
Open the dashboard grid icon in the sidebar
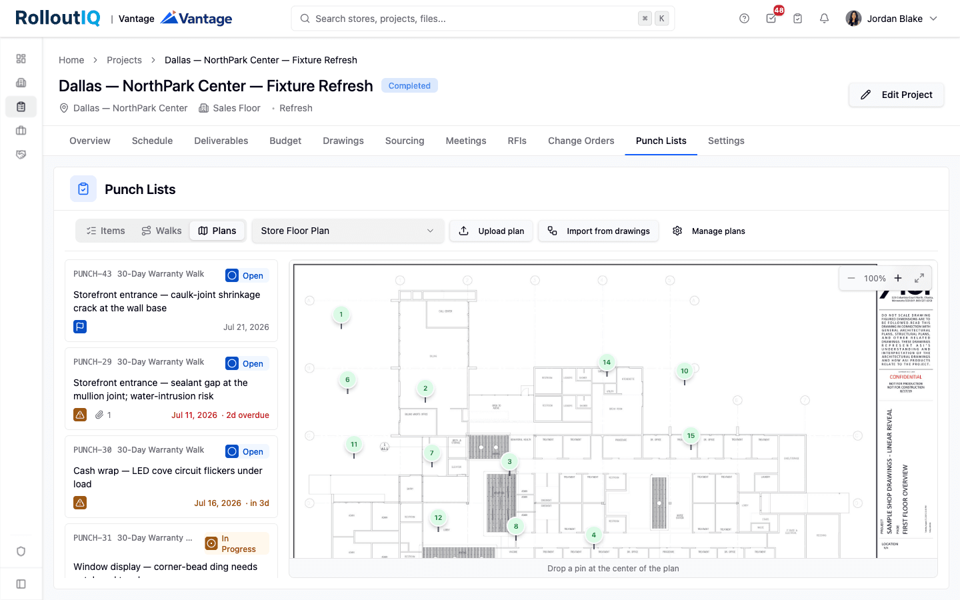(21, 59)
